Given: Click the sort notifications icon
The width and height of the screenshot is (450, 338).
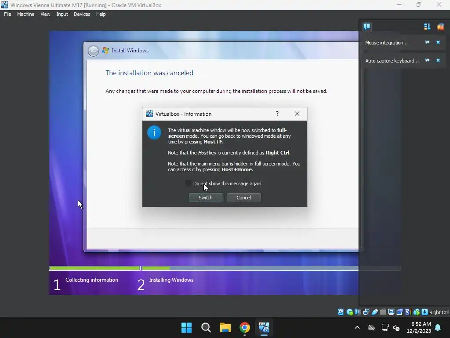Looking at the screenshot, I should click(427, 27).
